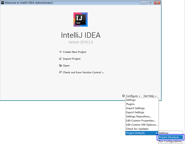The height and width of the screenshot is (144, 185).
Task: Open the Configure dropdown menu
Action: [133, 96]
